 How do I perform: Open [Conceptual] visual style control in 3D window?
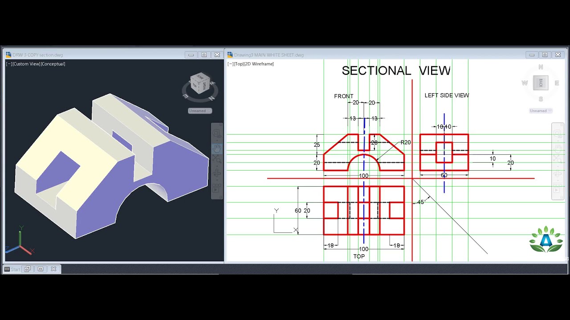(53, 64)
